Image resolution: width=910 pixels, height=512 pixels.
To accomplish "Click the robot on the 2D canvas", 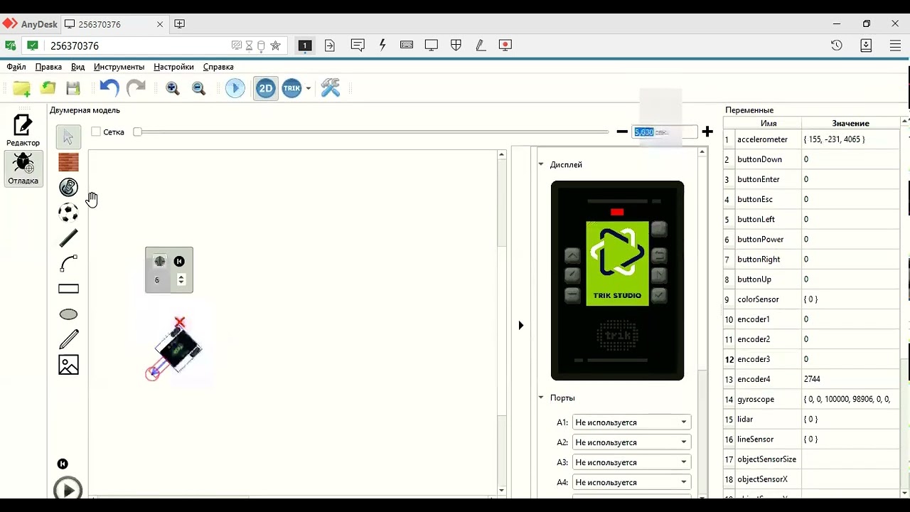I will coord(178,348).
